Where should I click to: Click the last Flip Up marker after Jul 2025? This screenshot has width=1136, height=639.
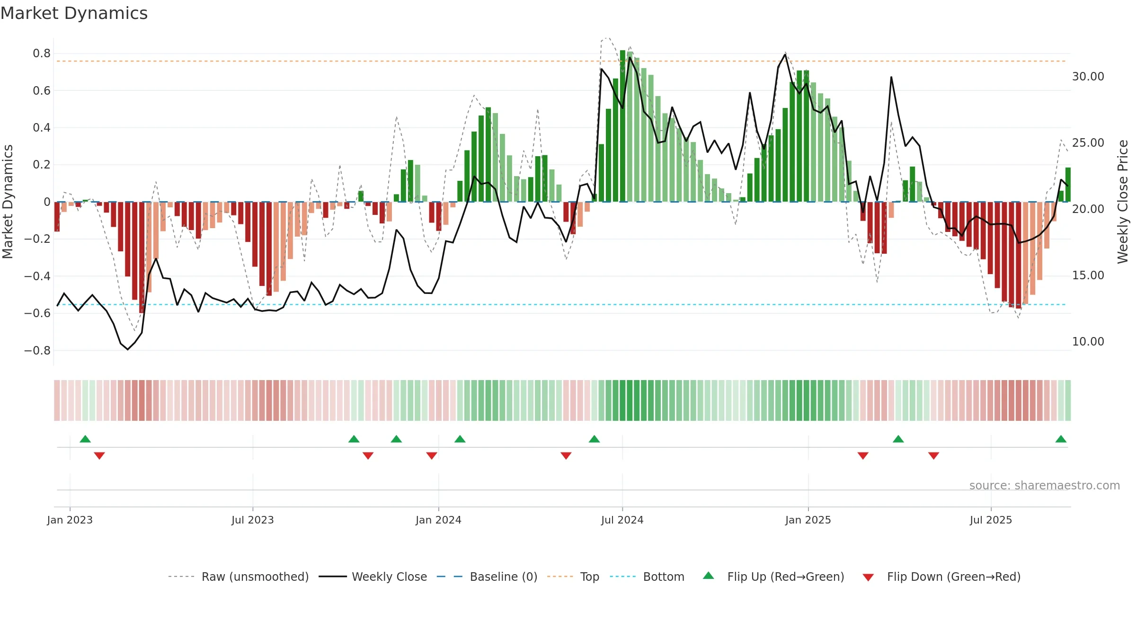click(x=1061, y=439)
